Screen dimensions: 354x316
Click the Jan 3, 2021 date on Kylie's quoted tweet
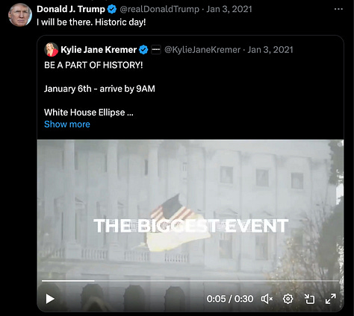click(x=270, y=50)
